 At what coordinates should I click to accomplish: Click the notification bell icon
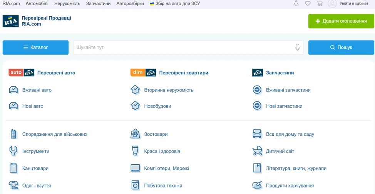pyautogui.click(x=296, y=3)
